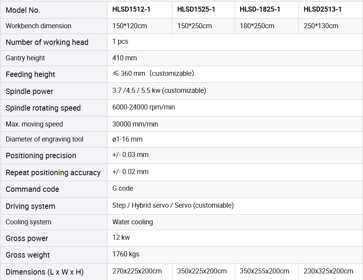Screen dimensions: 363x280
Task: Select the 3.7 /4.5 / 5.5 kw spindle power value
Action: click(x=159, y=90)
